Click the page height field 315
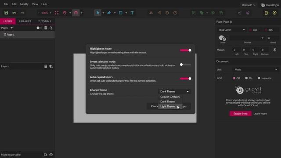Screen dimensions: 281x158 coord(272,30)
